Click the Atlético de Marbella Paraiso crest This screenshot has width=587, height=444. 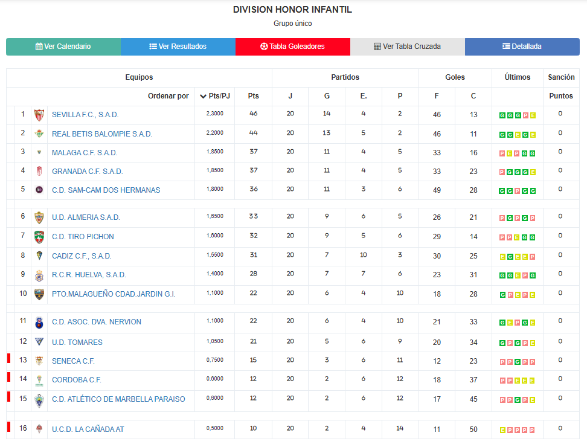tap(39, 400)
